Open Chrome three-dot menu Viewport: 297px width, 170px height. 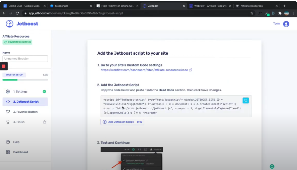pos(293,13)
